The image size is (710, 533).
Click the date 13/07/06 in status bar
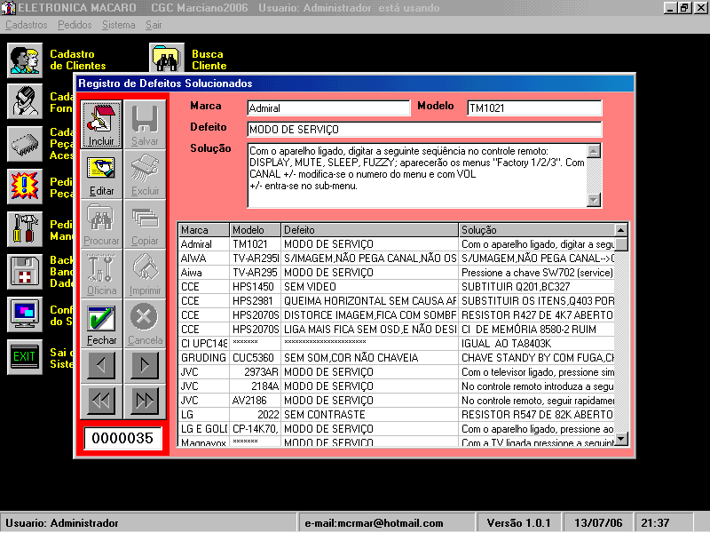[x=598, y=523]
